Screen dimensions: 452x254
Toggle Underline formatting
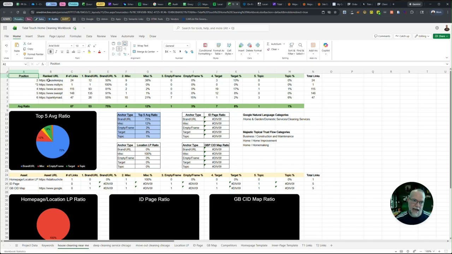click(62, 52)
